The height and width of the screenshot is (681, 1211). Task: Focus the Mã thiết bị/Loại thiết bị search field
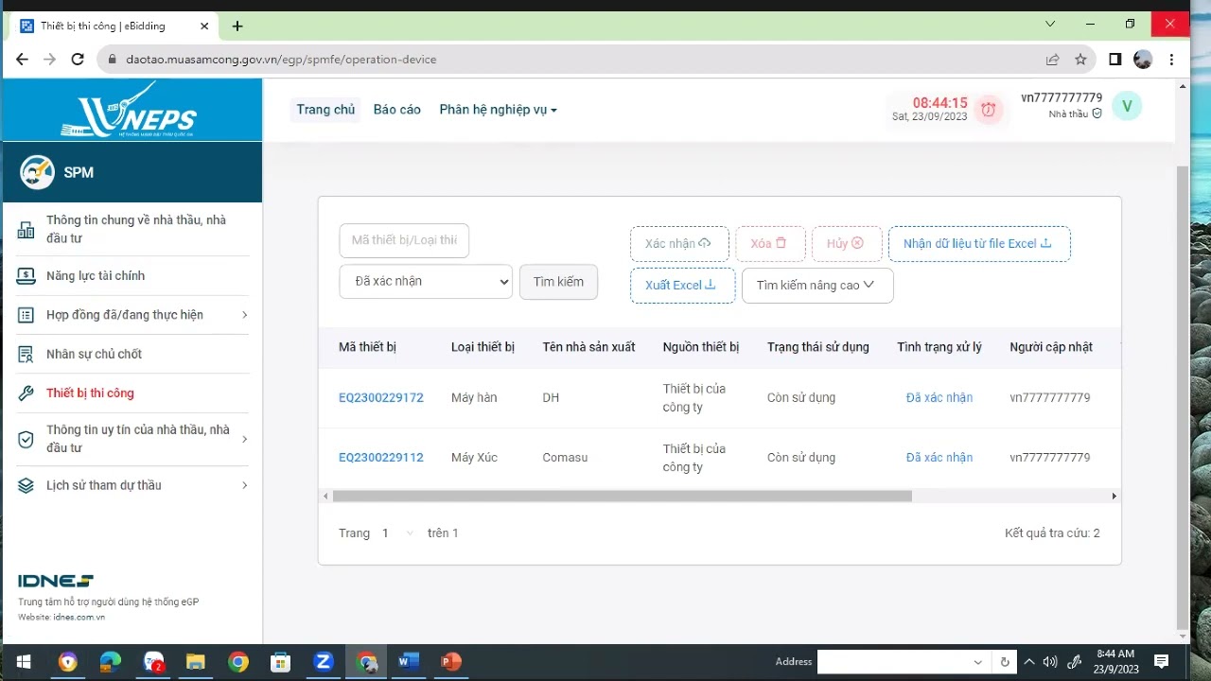pyautogui.click(x=404, y=240)
